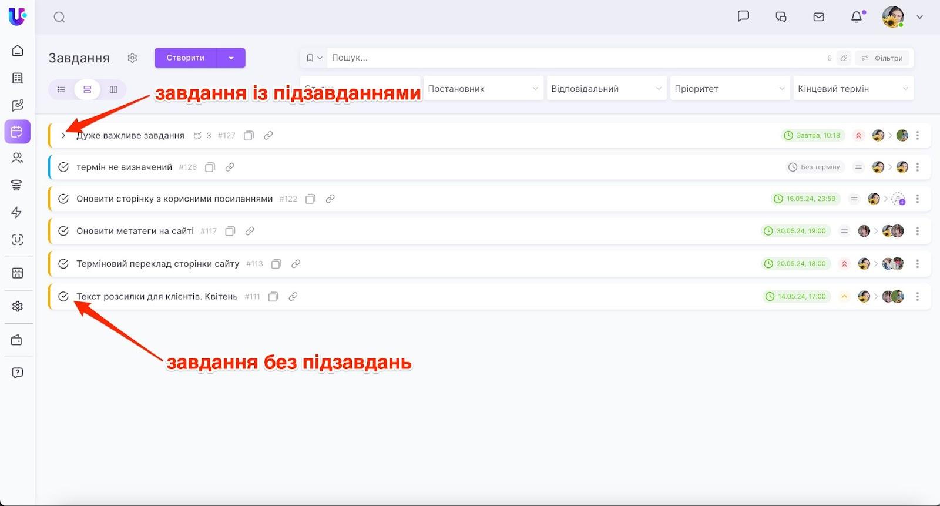
Task: Open the Постановник dropdown
Action: [x=483, y=89]
